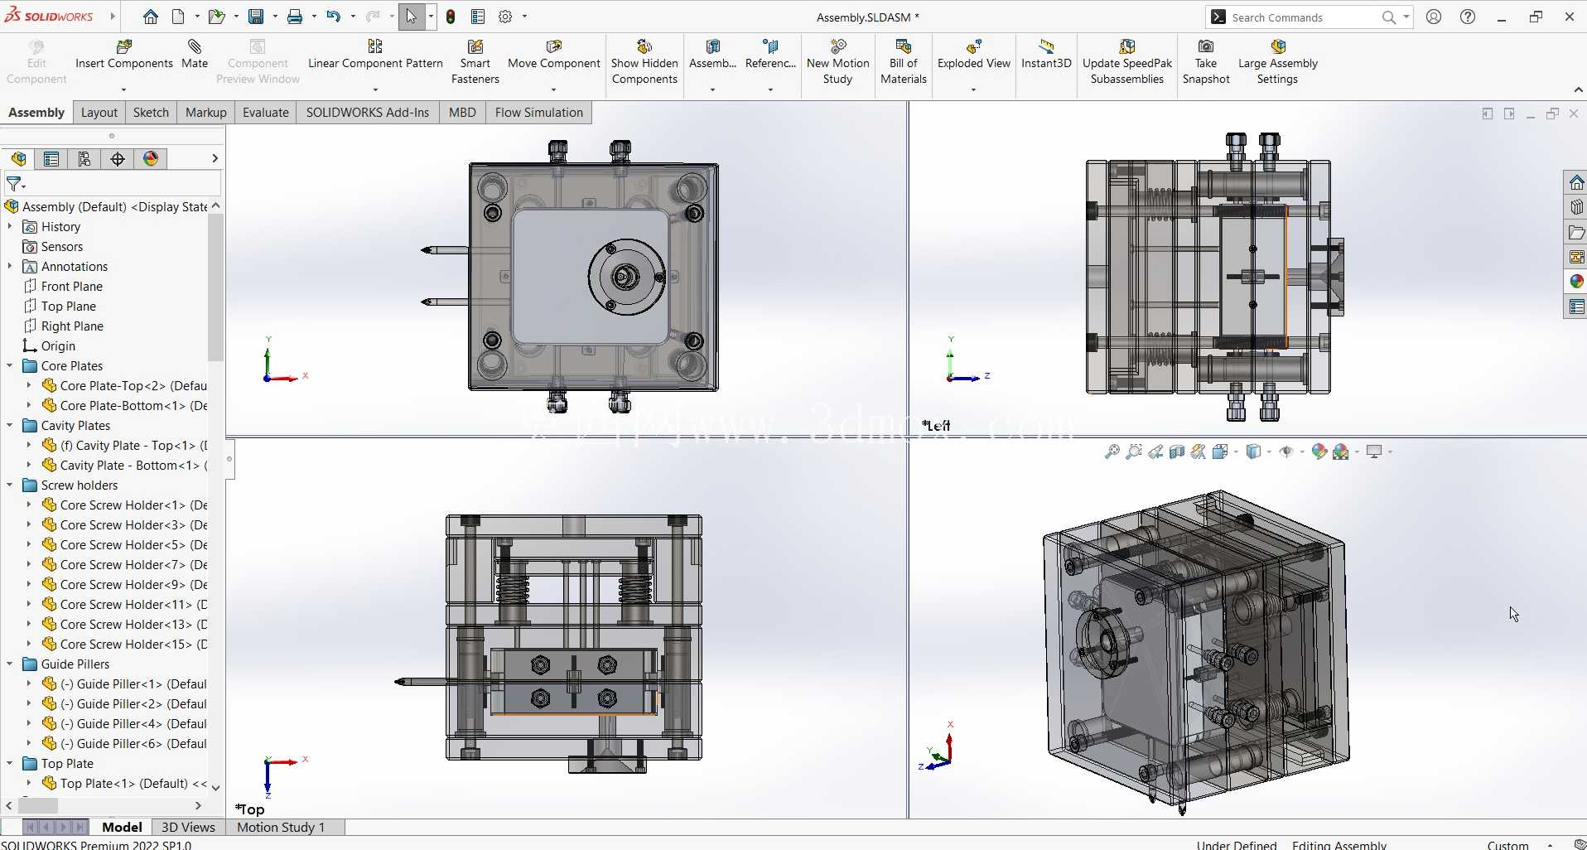Screen dimensions: 1587x850
Task: Select the Origin in feature tree
Action: click(49, 345)
